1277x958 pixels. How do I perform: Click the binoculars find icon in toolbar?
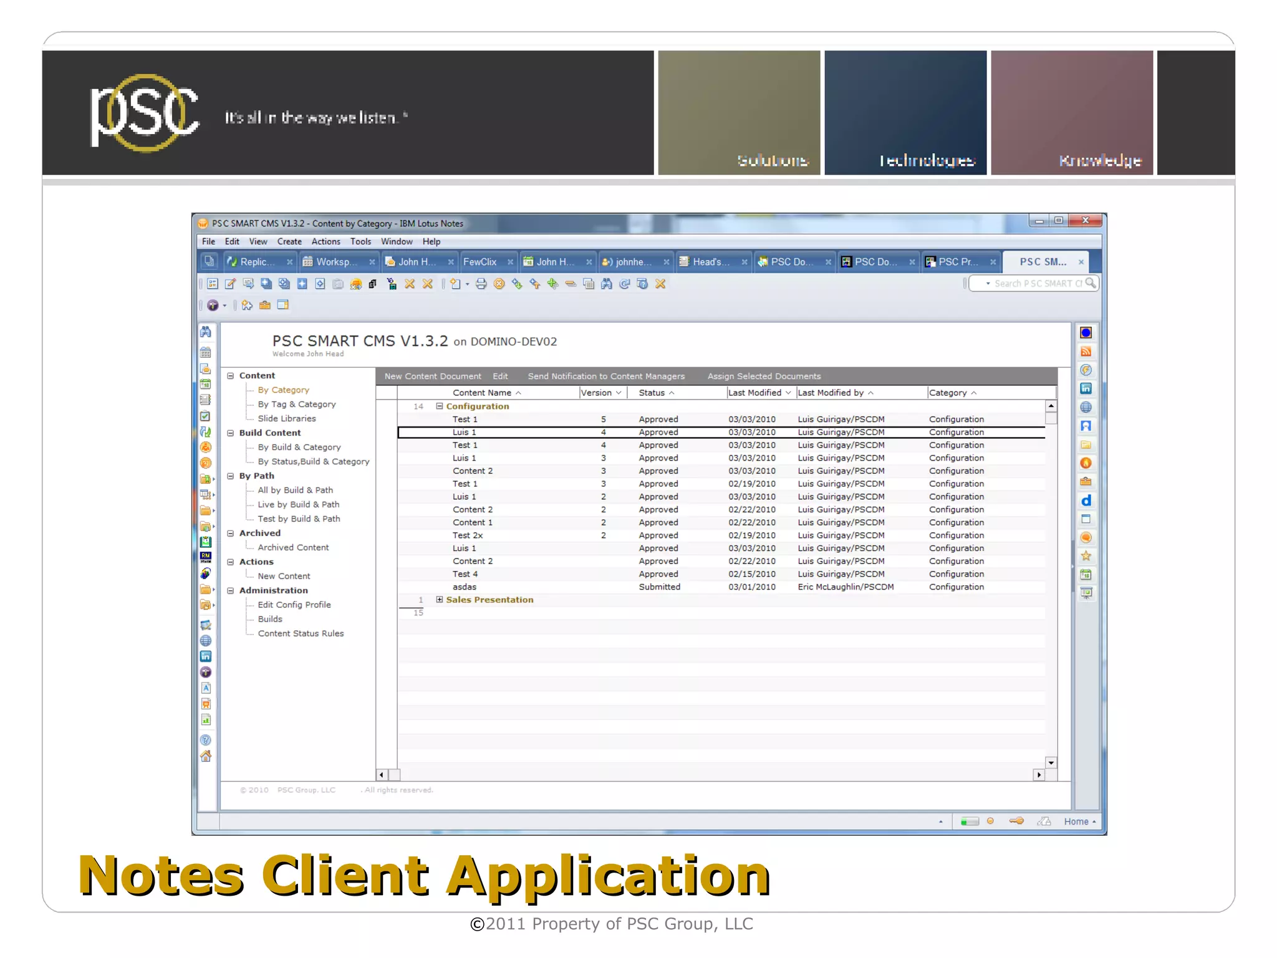[x=606, y=284]
